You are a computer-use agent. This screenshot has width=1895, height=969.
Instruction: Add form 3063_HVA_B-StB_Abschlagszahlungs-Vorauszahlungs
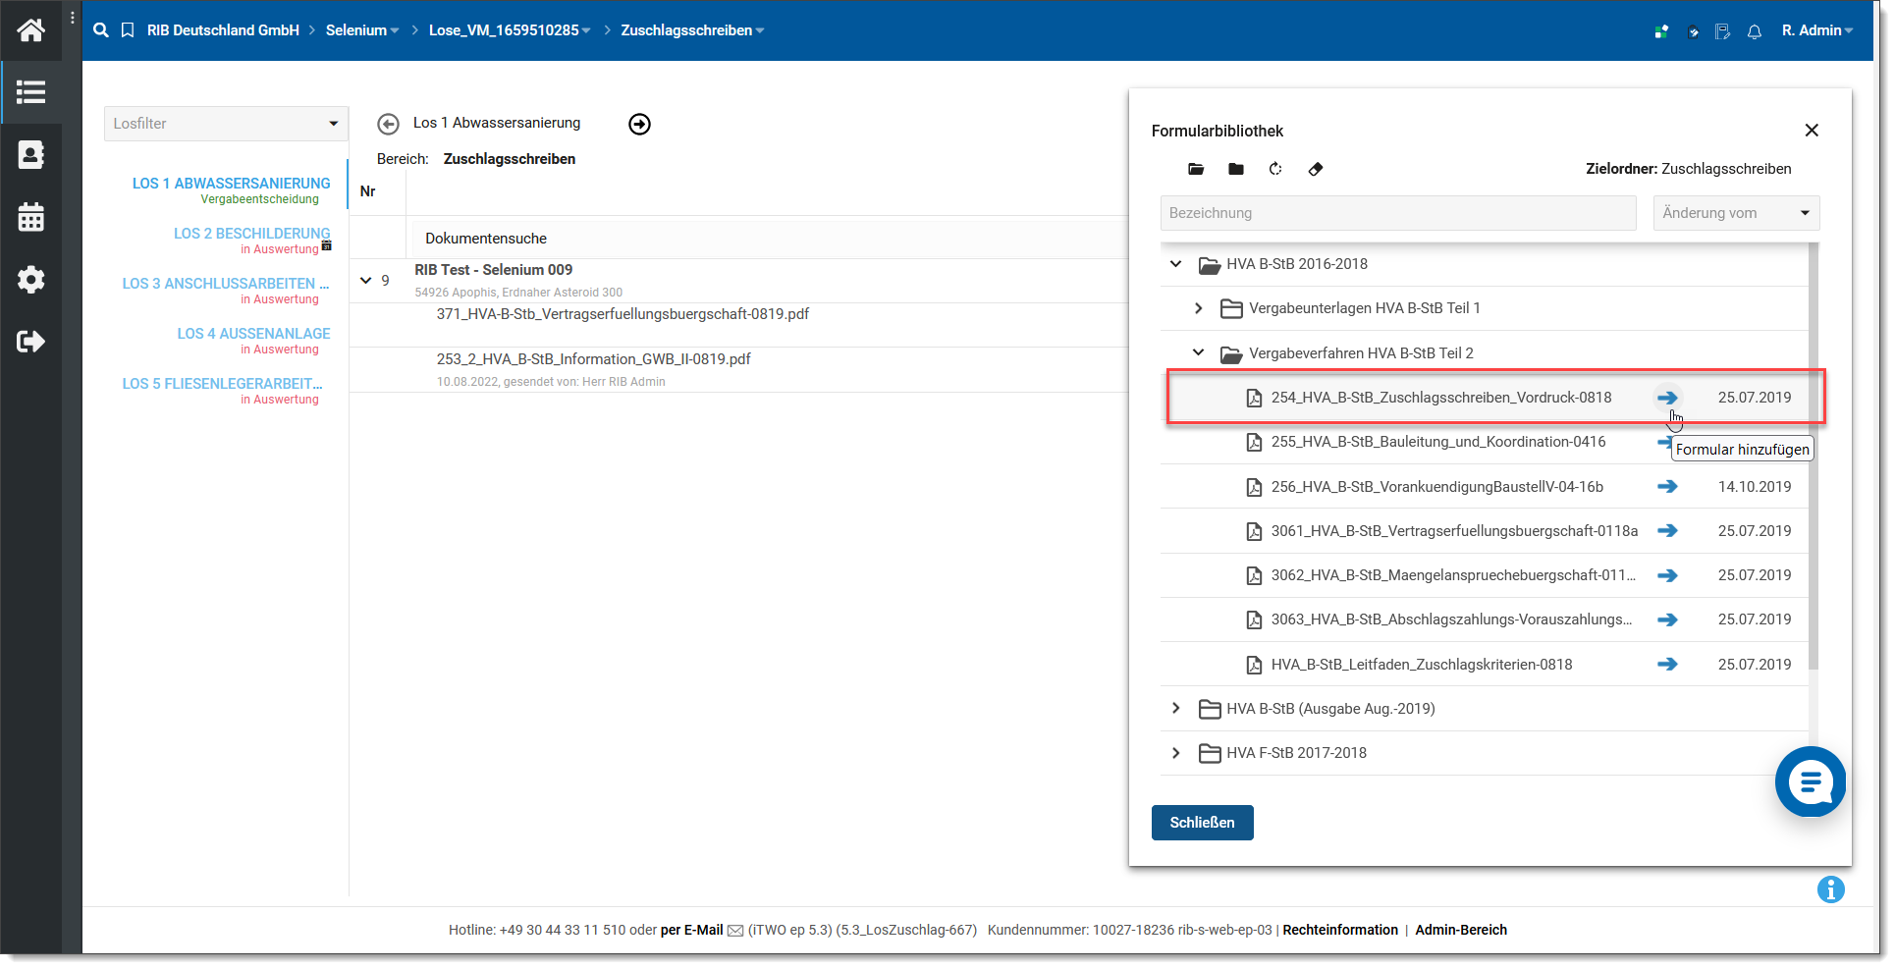coord(1667,619)
